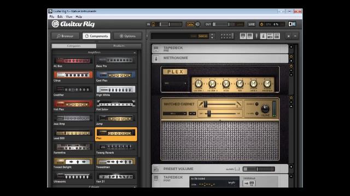Click the metronome toolbar icon
The image size is (350, 196).
(x=263, y=36)
